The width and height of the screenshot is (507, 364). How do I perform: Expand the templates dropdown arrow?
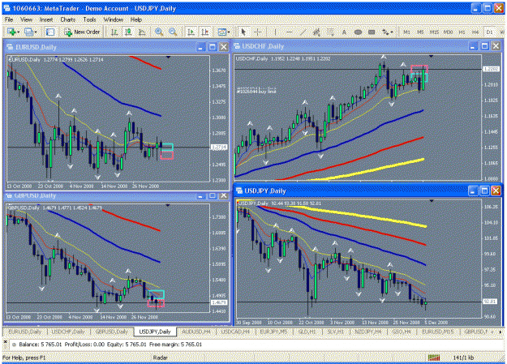point(229,32)
